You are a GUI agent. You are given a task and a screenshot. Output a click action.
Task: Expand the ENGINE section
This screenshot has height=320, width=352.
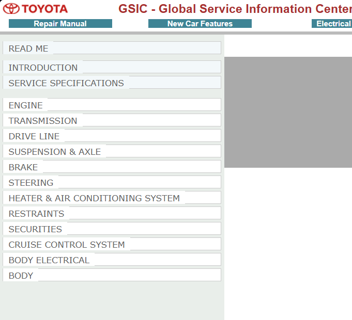(112, 105)
